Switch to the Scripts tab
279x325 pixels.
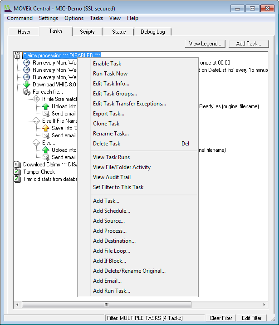click(87, 32)
